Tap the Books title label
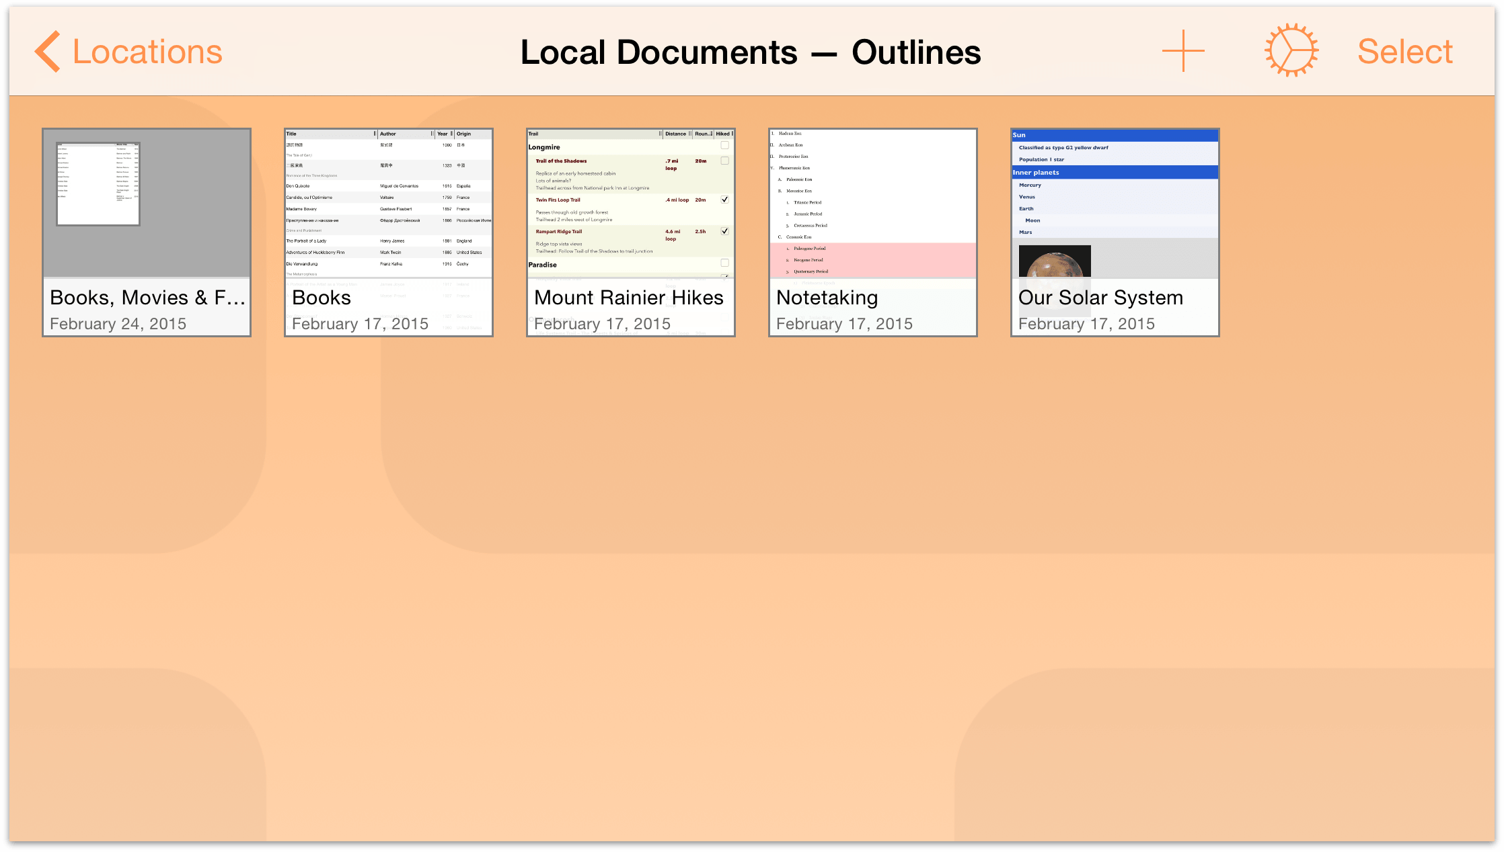This screenshot has width=1504, height=852. [322, 298]
